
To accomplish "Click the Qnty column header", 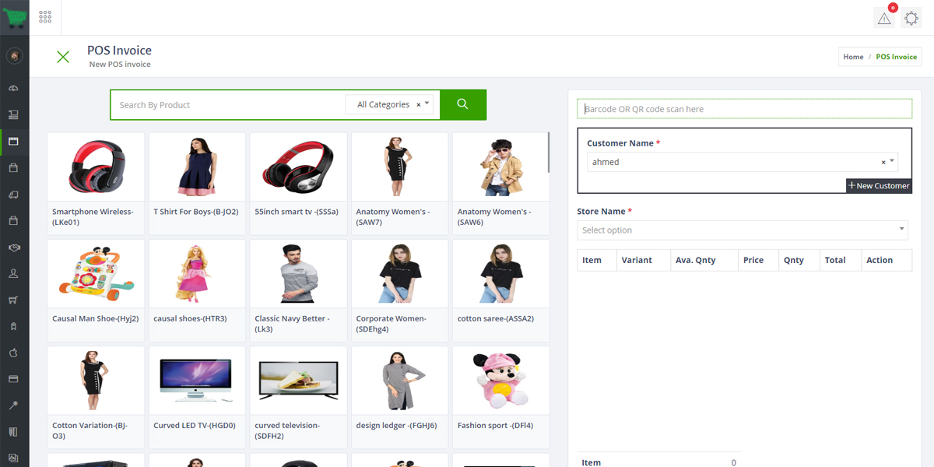I will point(799,260).
